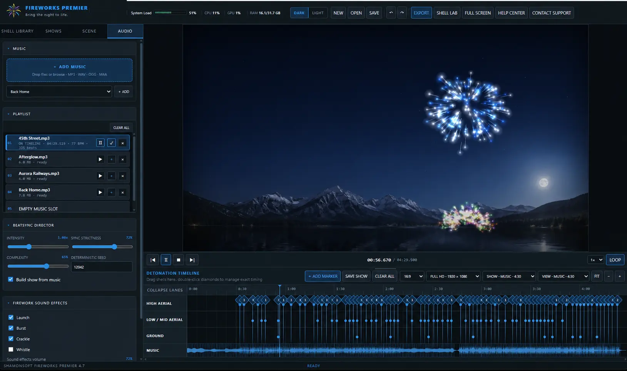
Task: Remove 45th Street.mp3 from playlist
Action: (122, 143)
